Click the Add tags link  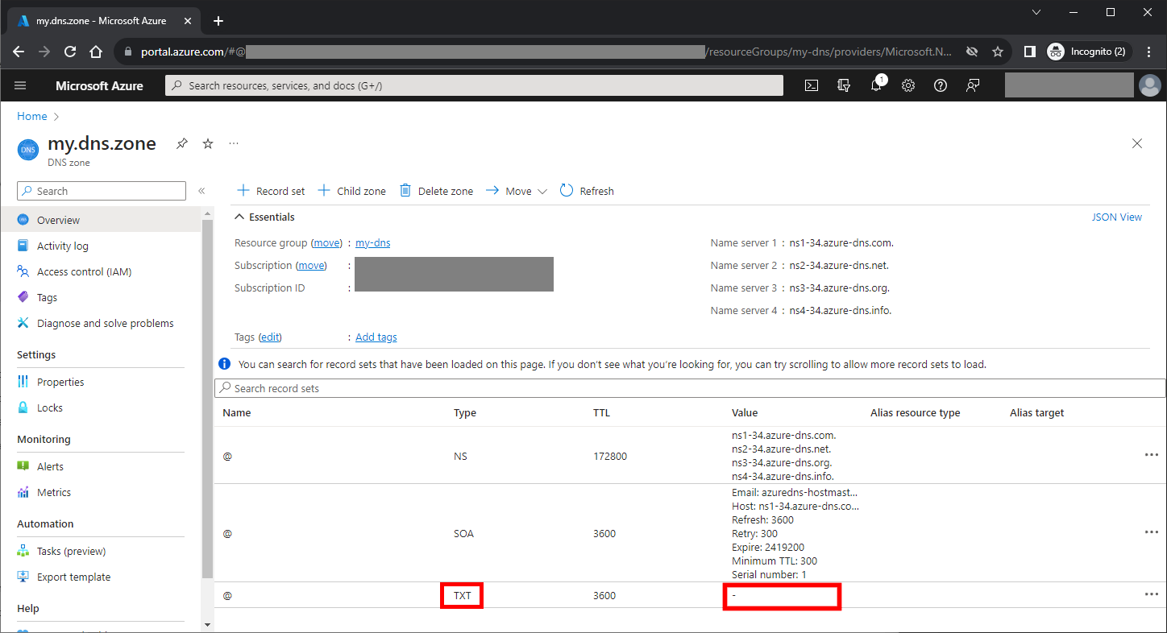376,337
